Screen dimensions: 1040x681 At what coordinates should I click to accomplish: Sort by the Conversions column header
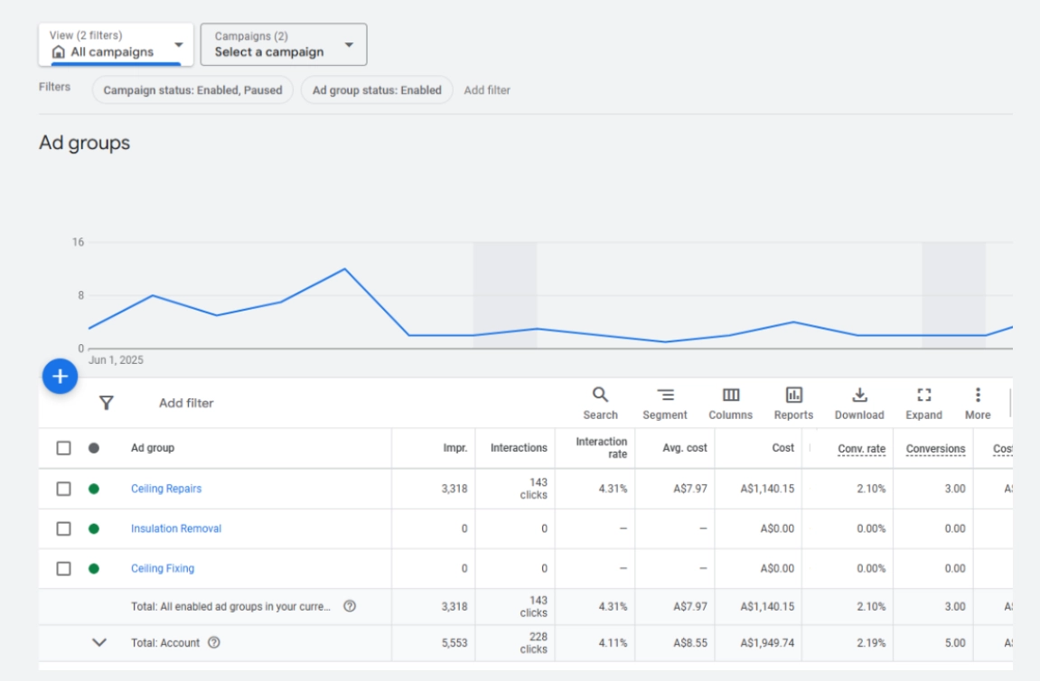[x=935, y=448]
